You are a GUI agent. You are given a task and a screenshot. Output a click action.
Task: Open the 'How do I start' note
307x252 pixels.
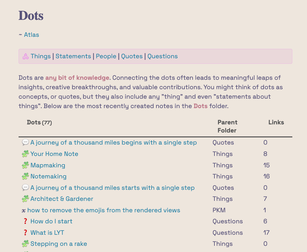(51, 221)
